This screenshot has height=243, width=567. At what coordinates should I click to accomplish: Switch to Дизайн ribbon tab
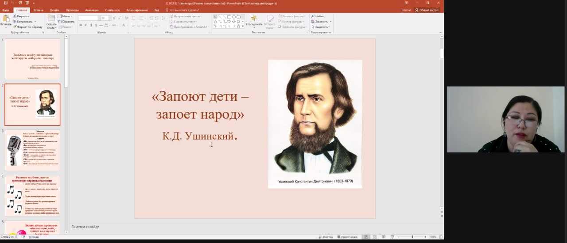(x=54, y=10)
